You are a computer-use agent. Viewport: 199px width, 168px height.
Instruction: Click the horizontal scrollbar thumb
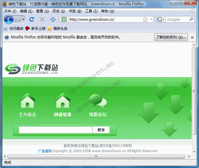click(96, 156)
